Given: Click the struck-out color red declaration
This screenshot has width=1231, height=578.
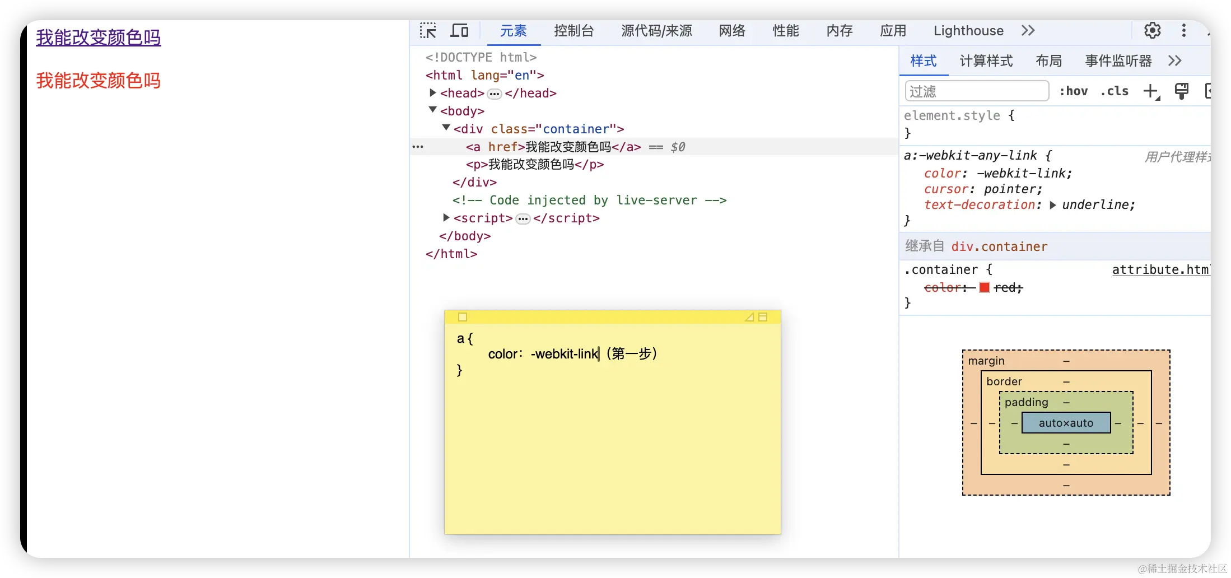Looking at the screenshot, I should 973,287.
